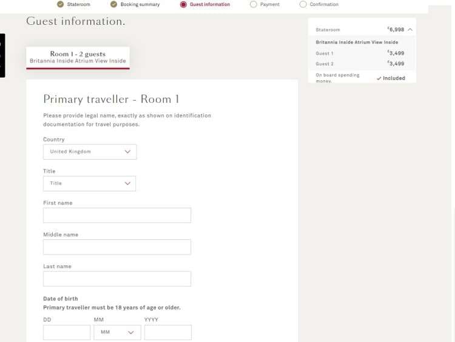Open the Title dropdown
This screenshot has width=455, height=342.
[x=90, y=183]
